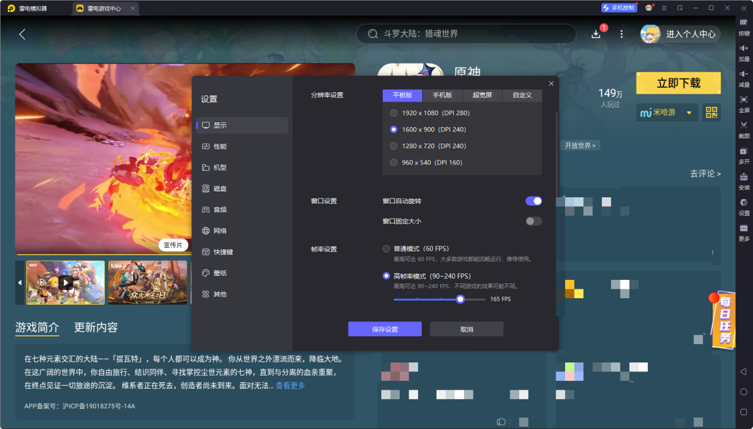Click the Android home circle icon

tap(743, 392)
